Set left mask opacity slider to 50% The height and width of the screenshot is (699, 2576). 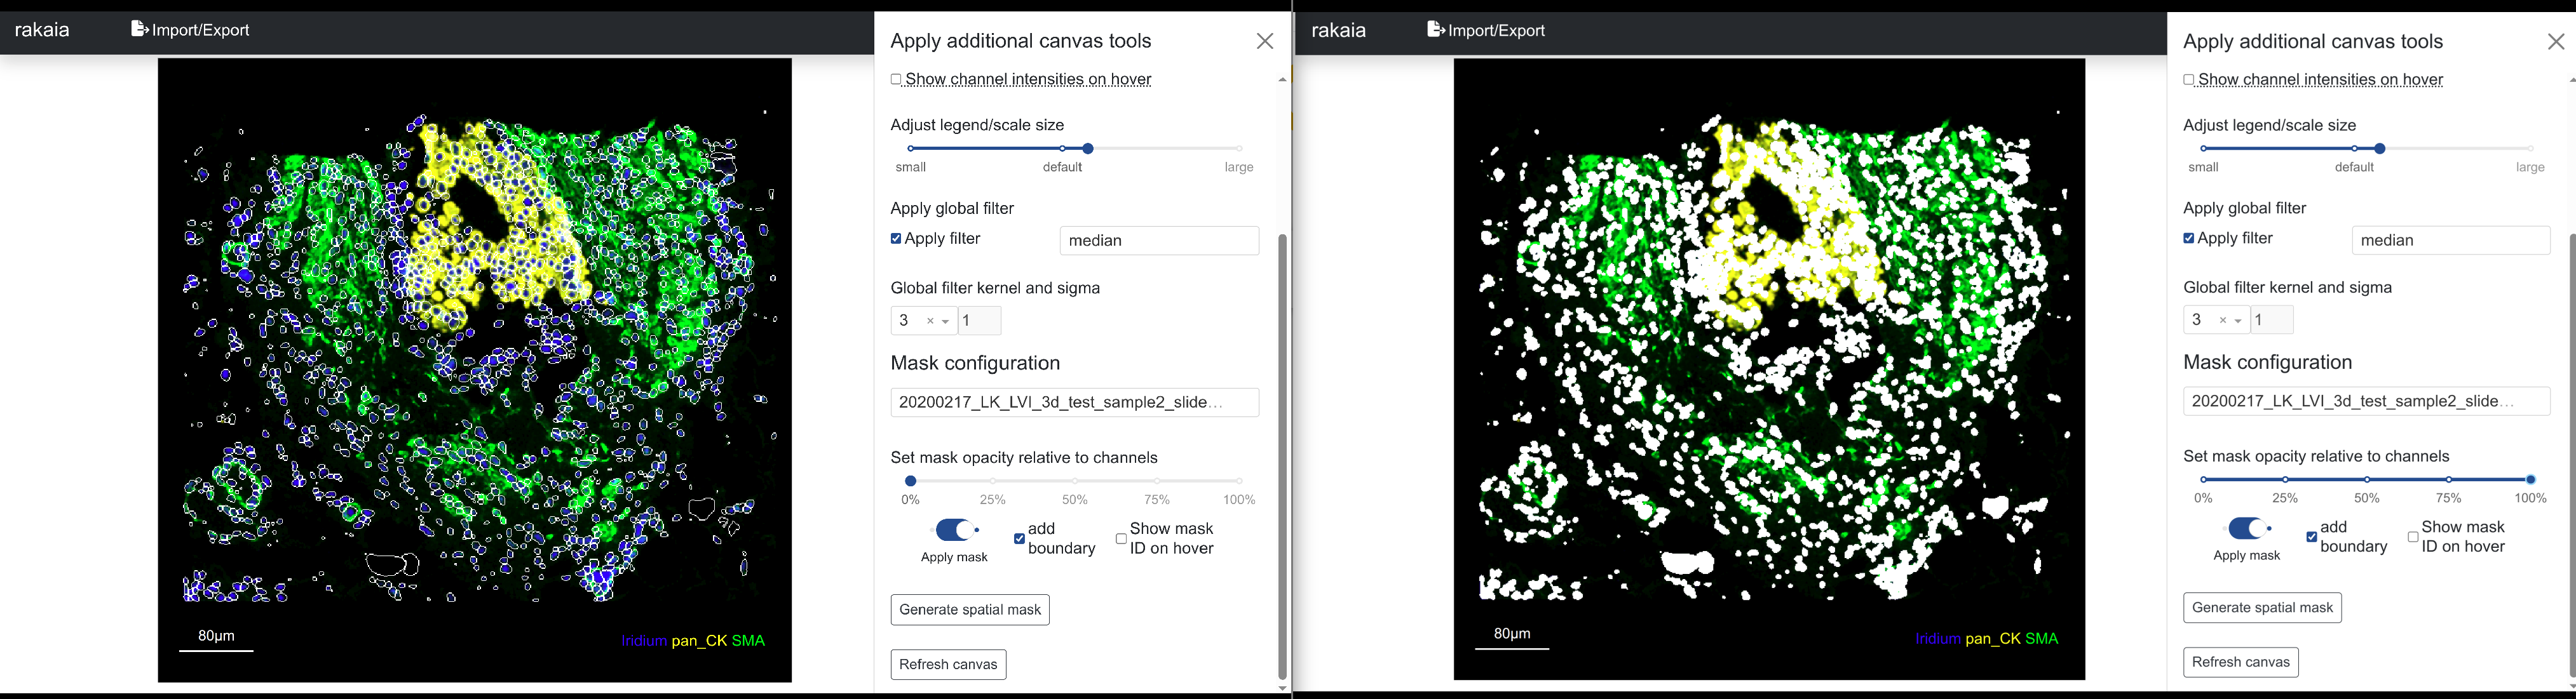1075,481
